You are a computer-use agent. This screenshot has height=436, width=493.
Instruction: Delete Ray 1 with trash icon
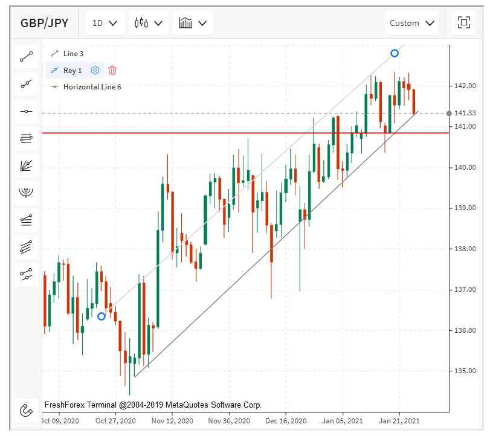pyautogui.click(x=112, y=70)
